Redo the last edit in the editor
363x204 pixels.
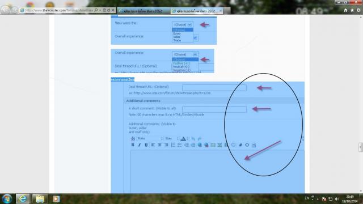tap(199, 138)
